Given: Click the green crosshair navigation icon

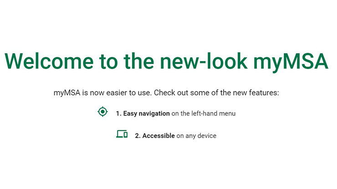Looking at the screenshot, I should click(x=103, y=112).
